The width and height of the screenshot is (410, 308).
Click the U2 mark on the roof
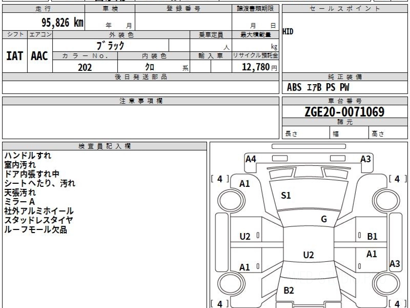(309, 255)
